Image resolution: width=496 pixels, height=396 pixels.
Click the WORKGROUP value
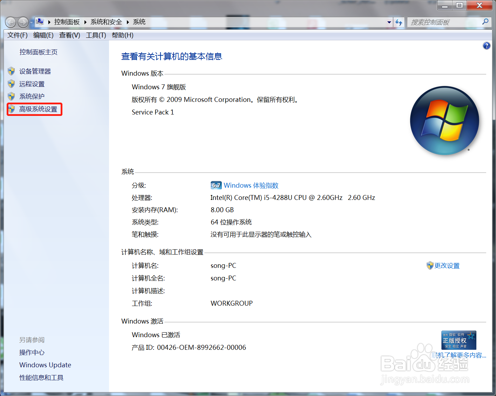click(232, 303)
